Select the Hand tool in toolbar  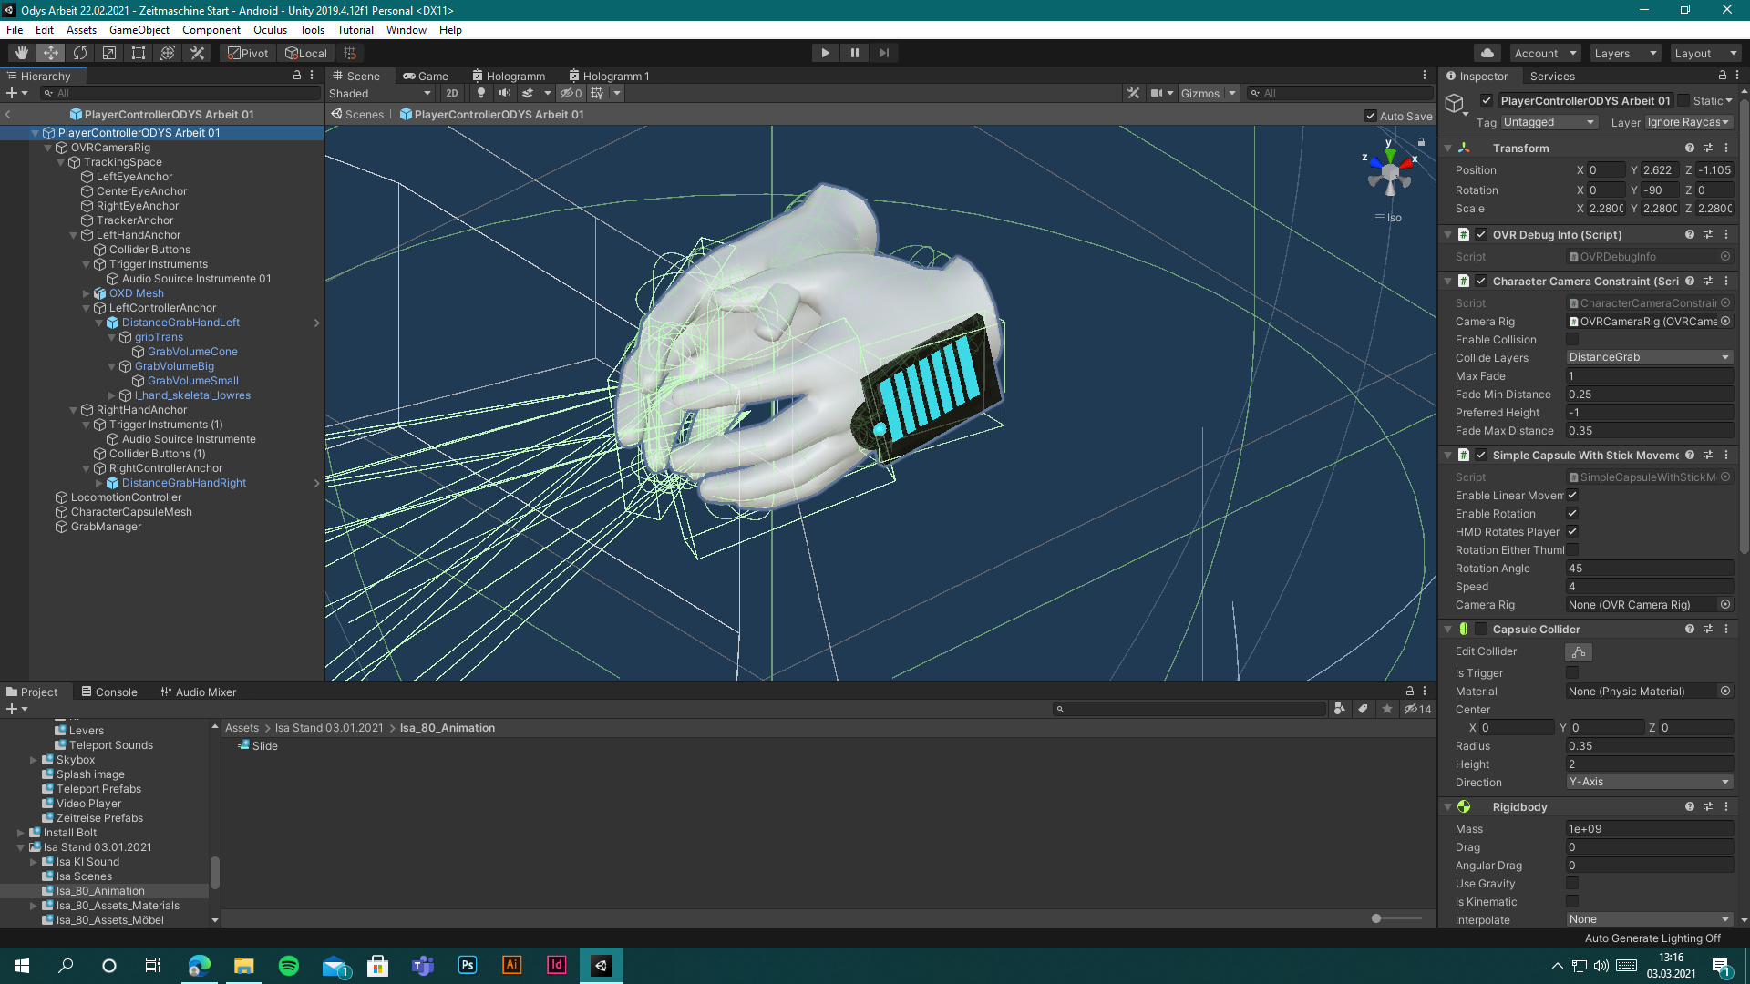[x=21, y=53]
